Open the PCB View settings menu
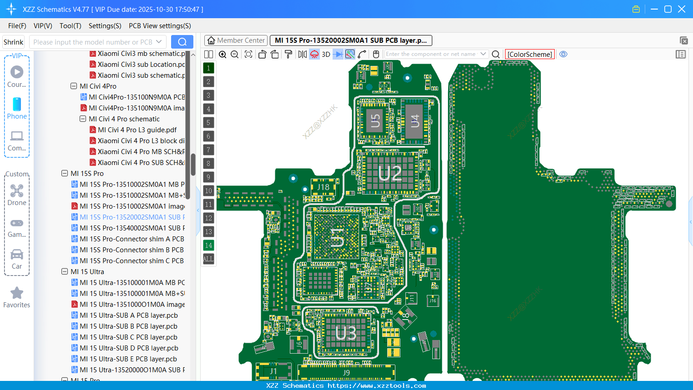 159,26
